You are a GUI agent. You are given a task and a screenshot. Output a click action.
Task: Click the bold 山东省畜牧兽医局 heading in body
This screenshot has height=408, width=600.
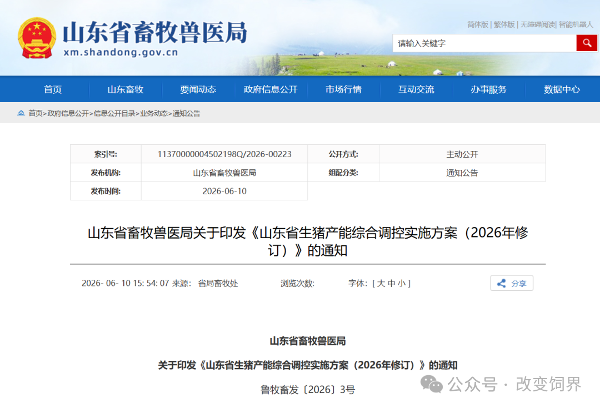tap(308, 341)
